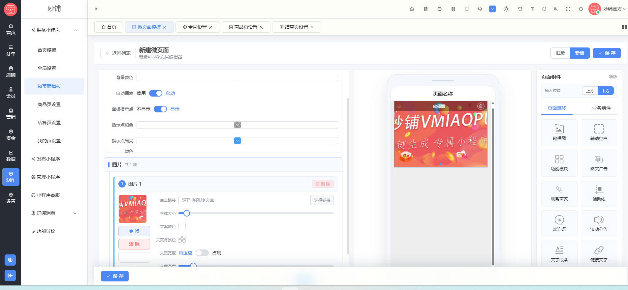
Task: Click the 更换 replace image button
Action: pos(134,231)
